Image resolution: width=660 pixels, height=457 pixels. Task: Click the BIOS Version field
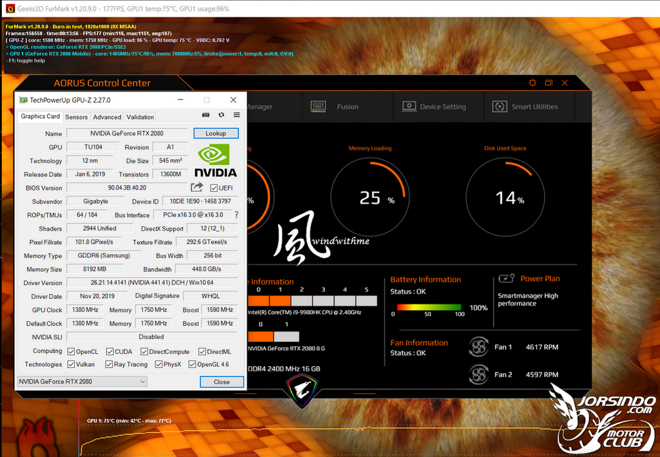tap(127, 188)
